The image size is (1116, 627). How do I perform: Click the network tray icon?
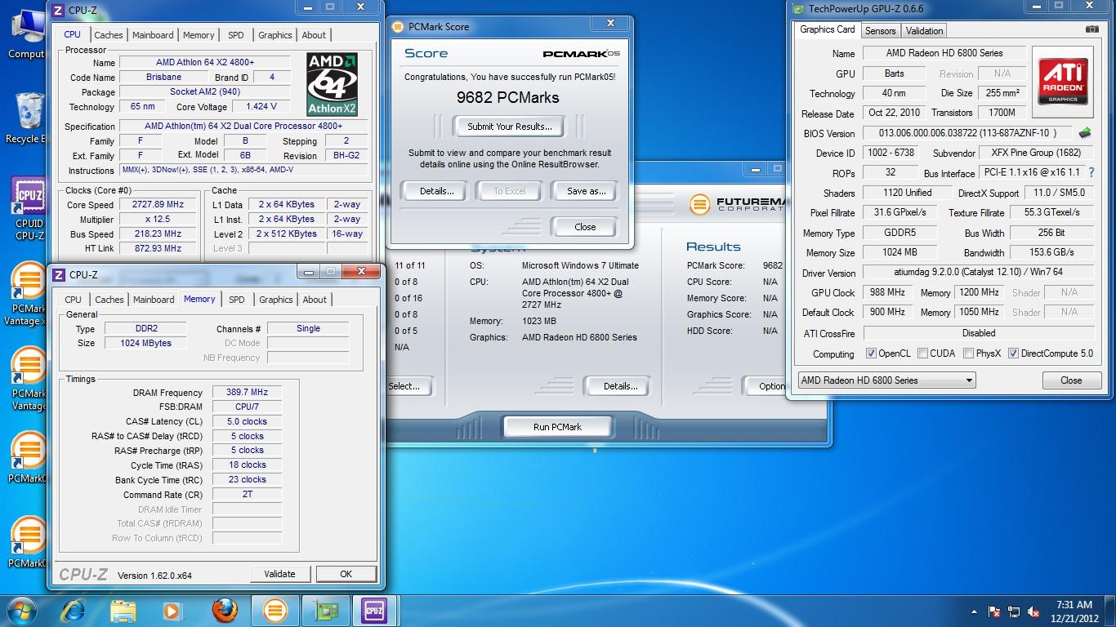[x=1015, y=611]
